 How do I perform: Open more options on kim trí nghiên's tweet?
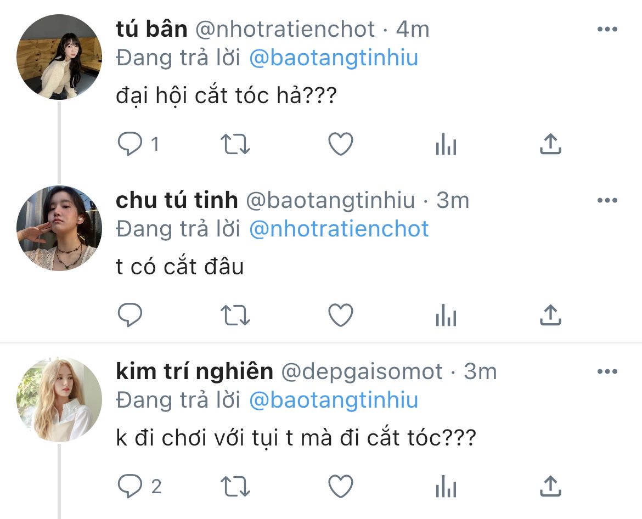pyautogui.click(x=607, y=371)
